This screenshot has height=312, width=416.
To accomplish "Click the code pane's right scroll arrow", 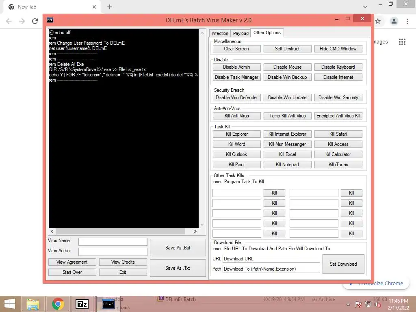I will (x=195, y=231).
